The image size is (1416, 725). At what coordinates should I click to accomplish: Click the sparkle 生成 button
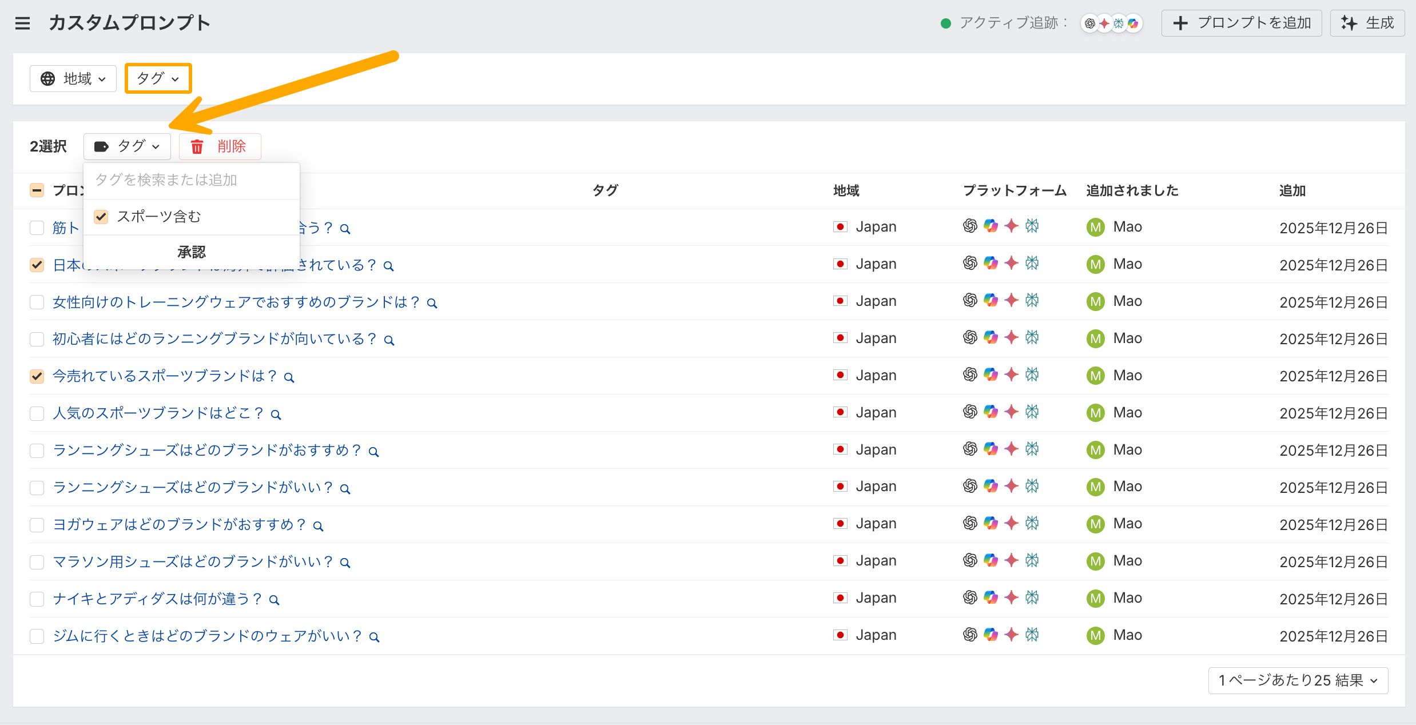coord(1367,23)
